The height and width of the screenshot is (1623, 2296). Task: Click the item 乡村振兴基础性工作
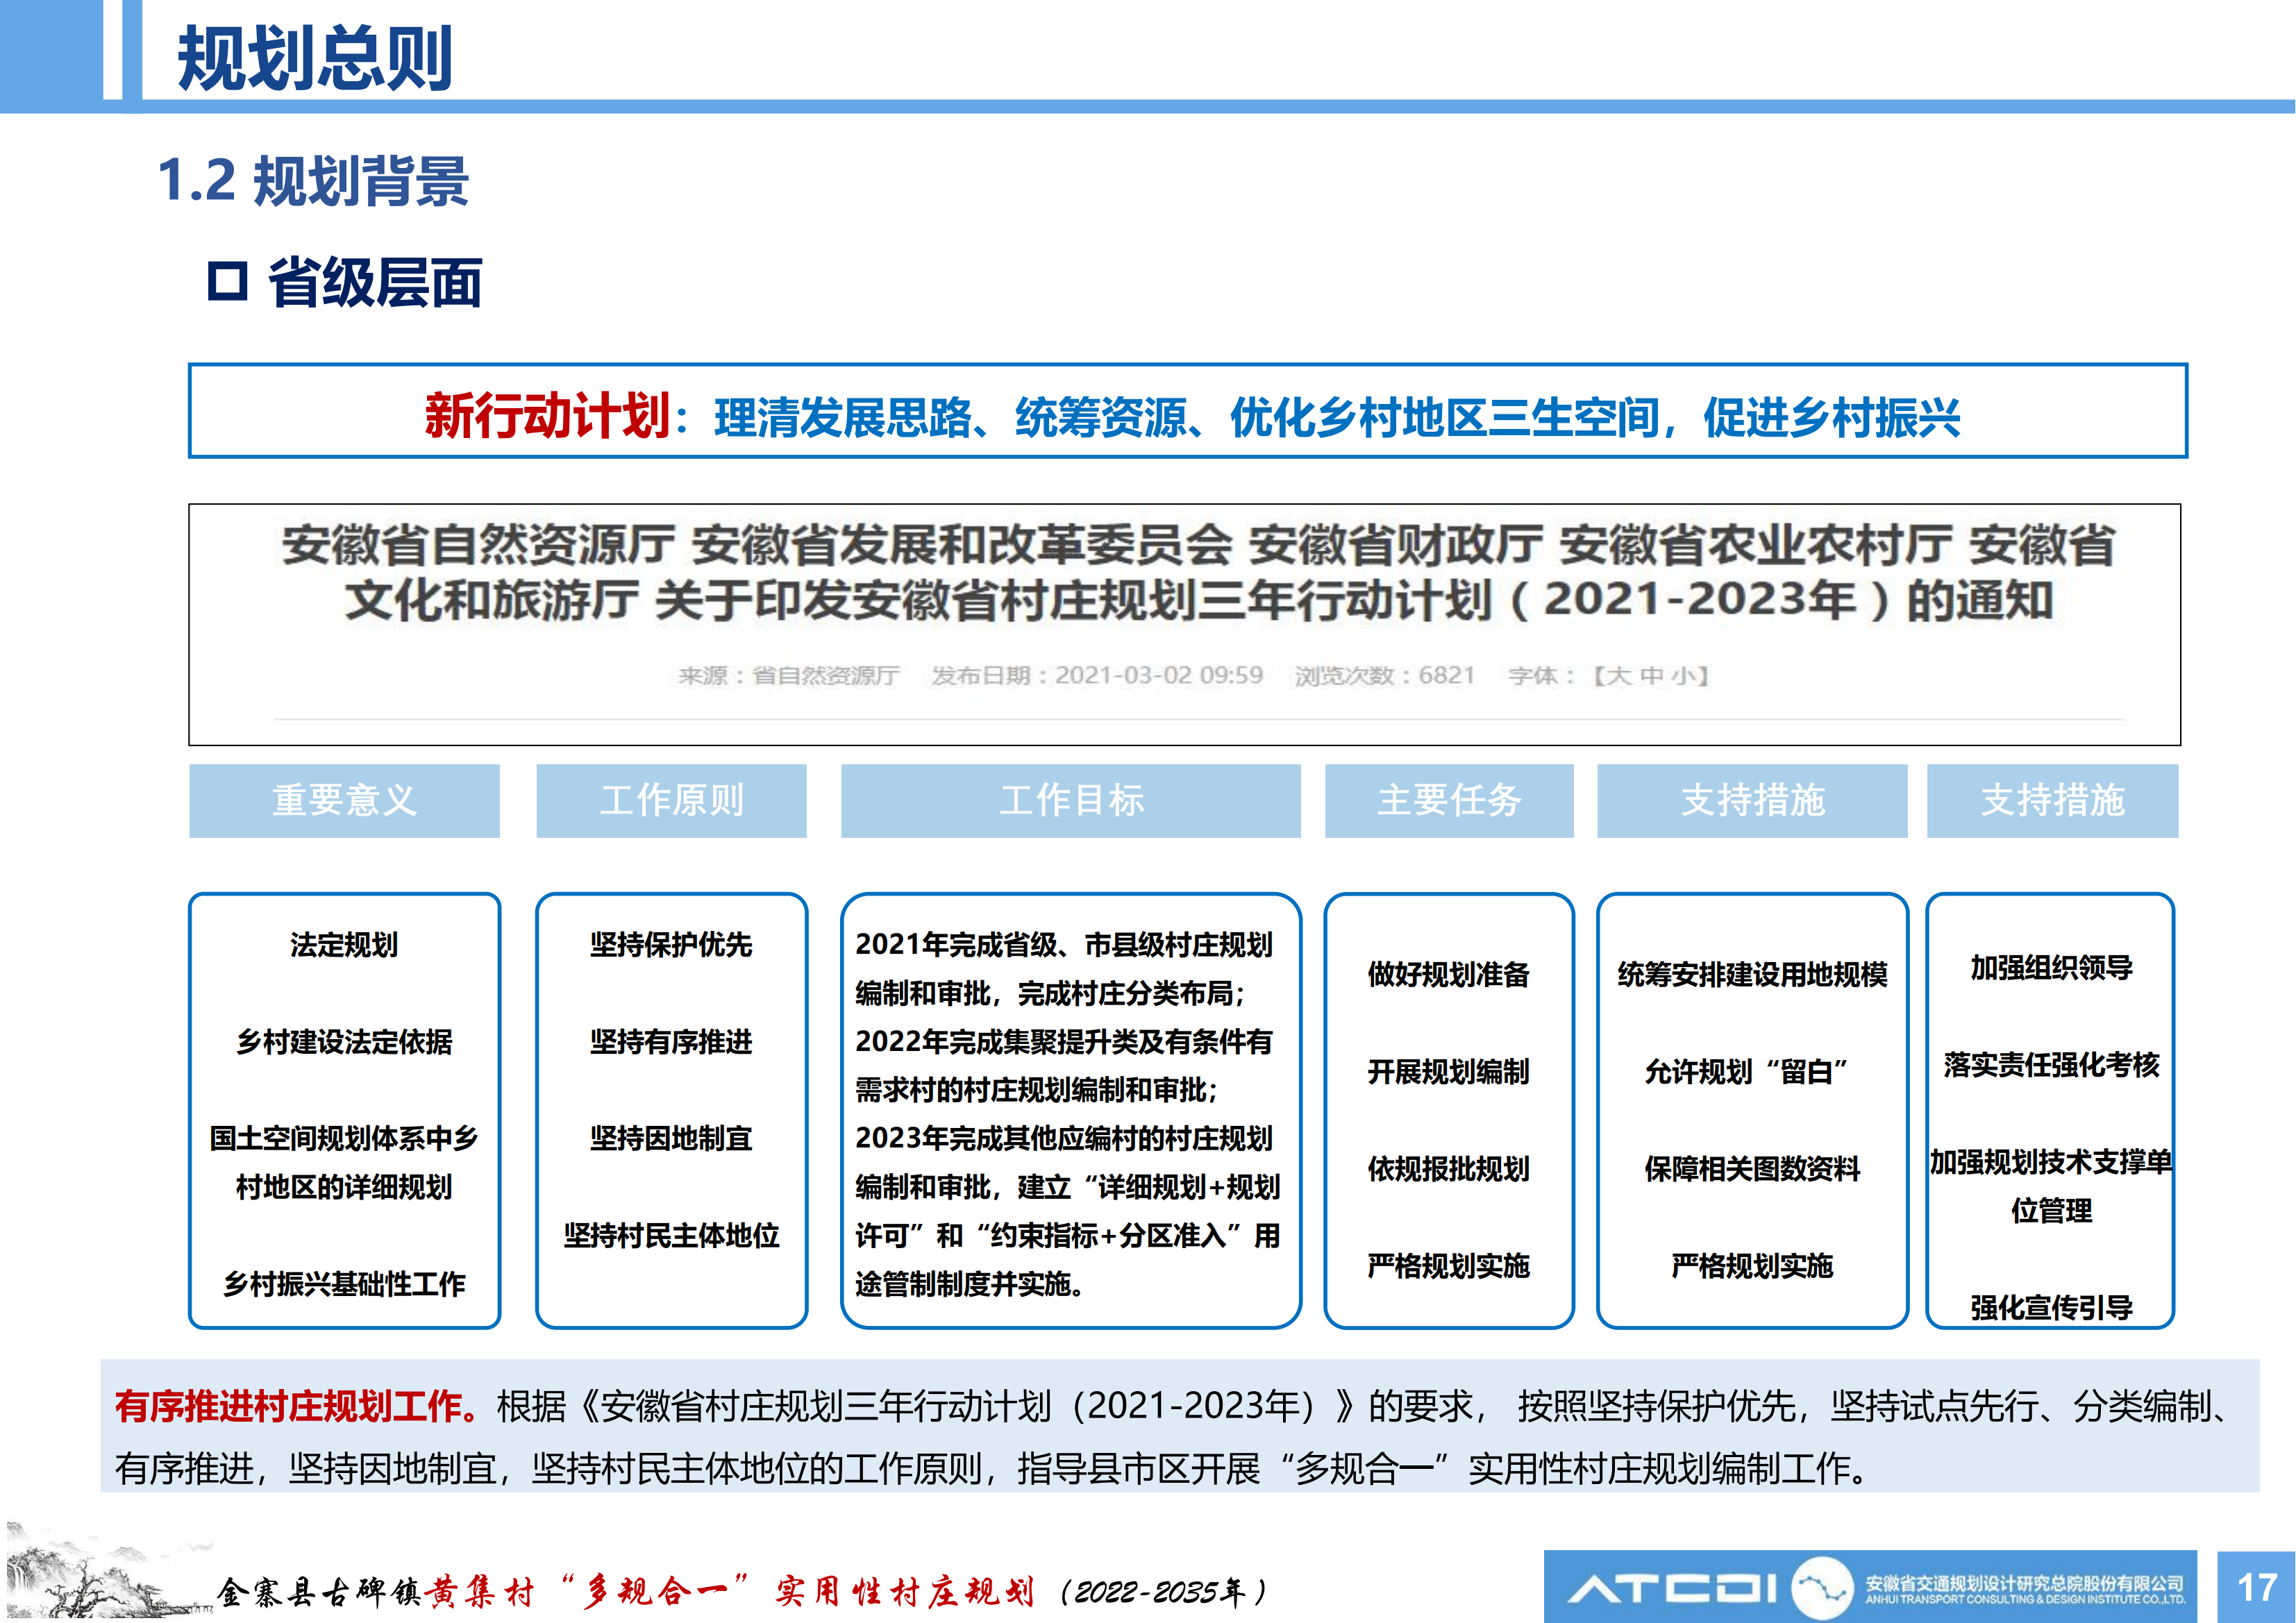(344, 1283)
